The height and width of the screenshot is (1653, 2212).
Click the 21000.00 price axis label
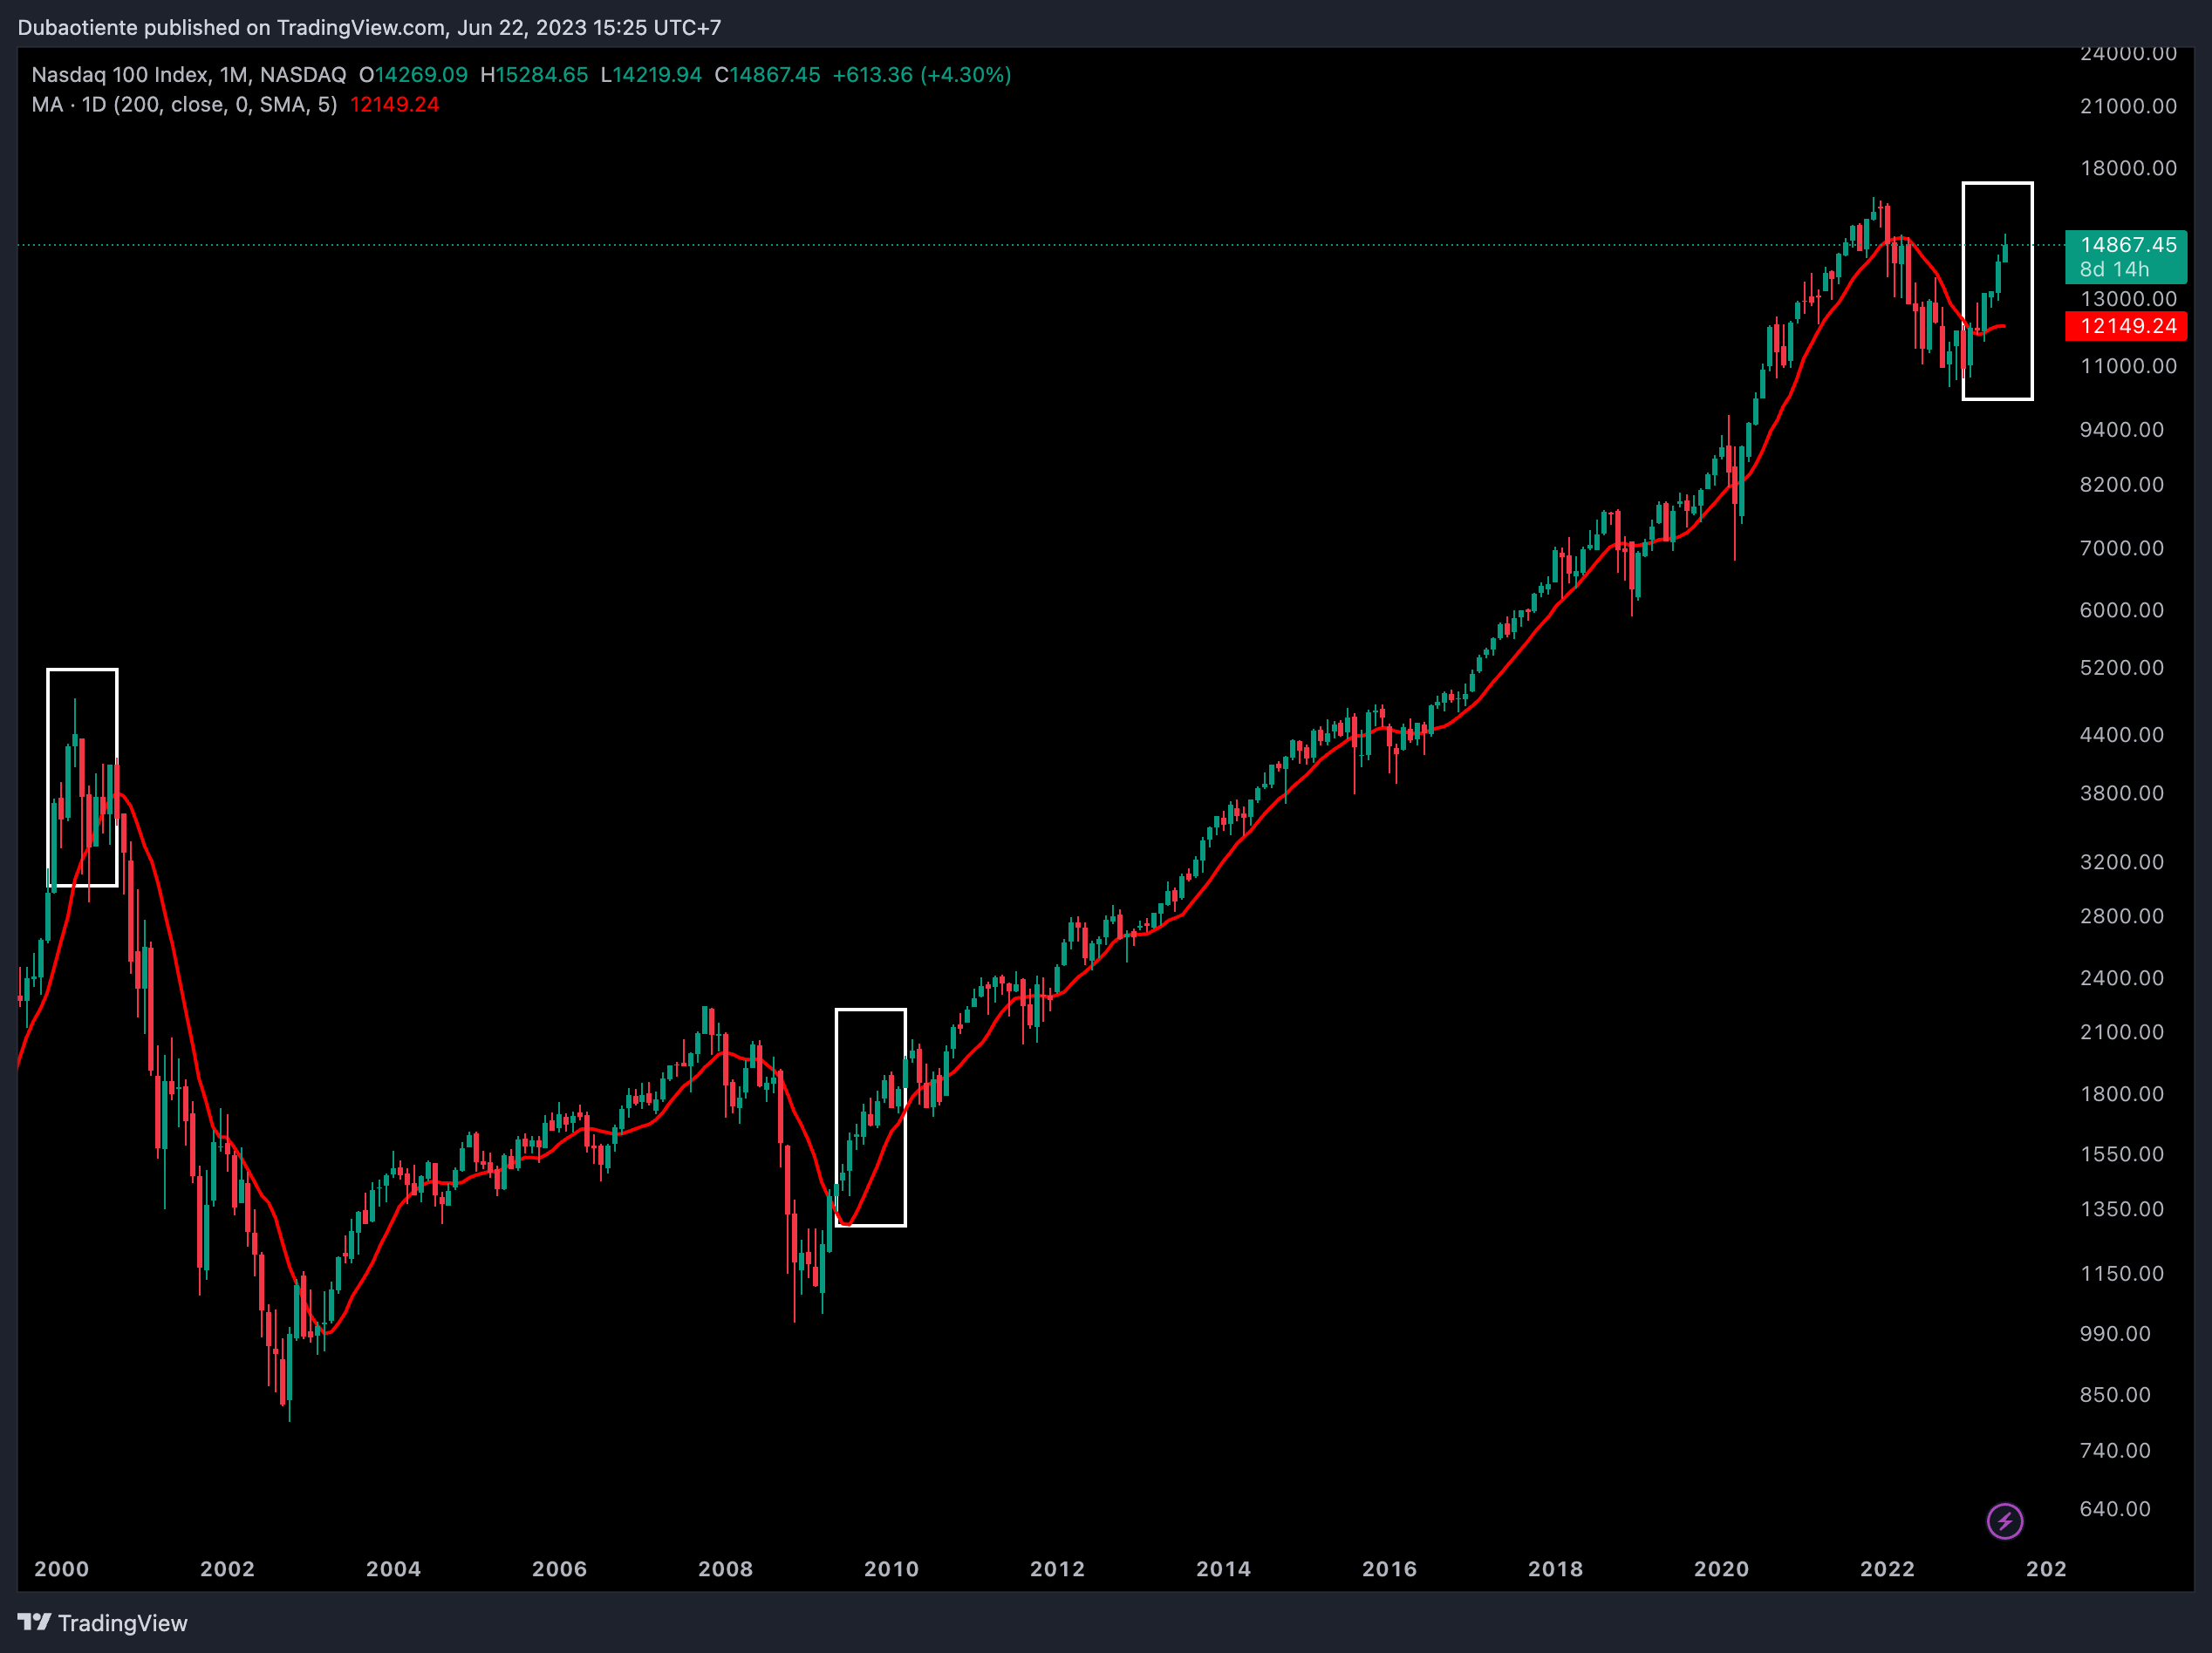(x=2128, y=106)
